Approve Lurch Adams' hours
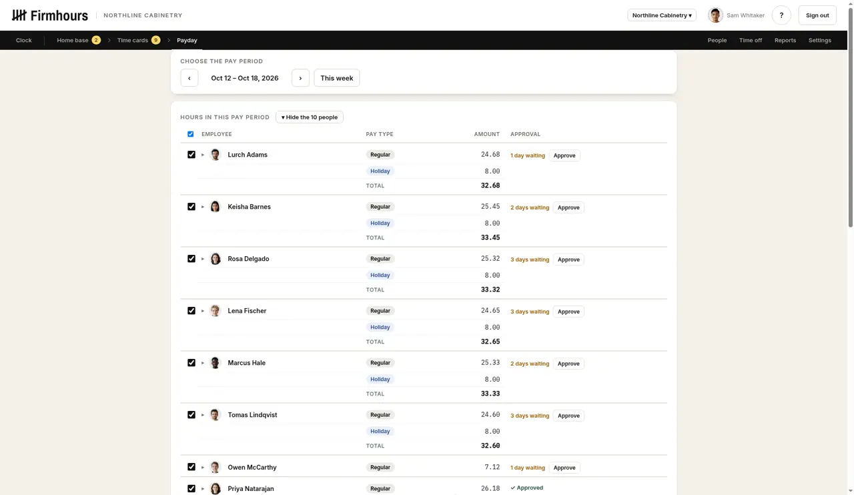854x495 pixels. tap(564, 155)
